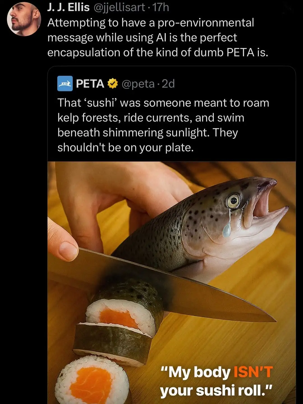Visit the @peta handle
Viewport: 303px width, 404px height.
[x=138, y=84]
